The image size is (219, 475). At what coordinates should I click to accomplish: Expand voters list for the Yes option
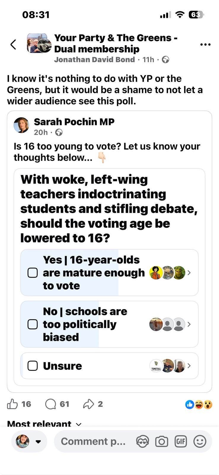point(189,273)
